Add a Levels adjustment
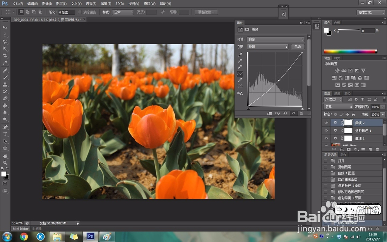The height and width of the screenshot is (242, 387). tap(344, 70)
